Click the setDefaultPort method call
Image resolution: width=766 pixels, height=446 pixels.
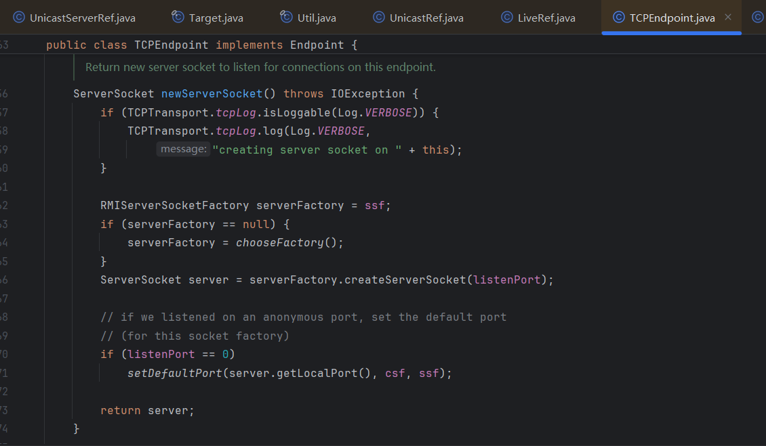pyautogui.click(x=174, y=373)
